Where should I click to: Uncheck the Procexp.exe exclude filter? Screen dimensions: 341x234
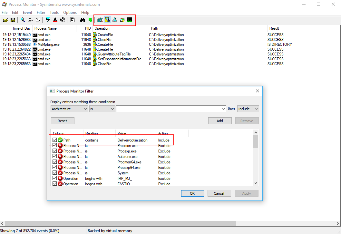(x=54, y=151)
